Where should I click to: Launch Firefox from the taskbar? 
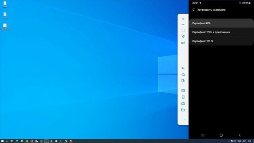coord(32,141)
